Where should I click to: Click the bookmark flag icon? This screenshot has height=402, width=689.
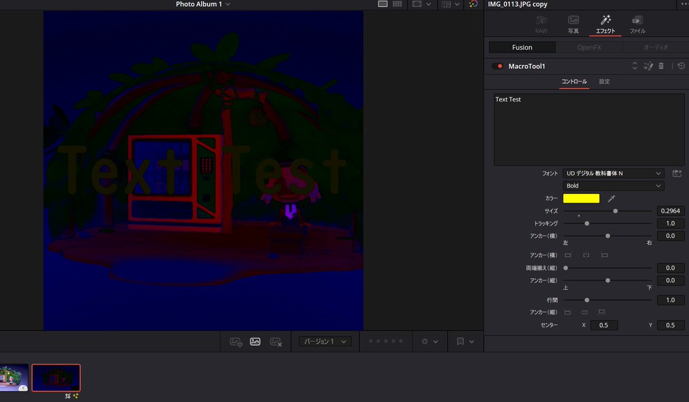click(460, 341)
